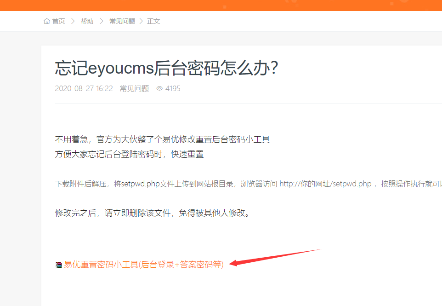Click the line 方便大家忘记后台登陆密码时,快速重置
Image resolution: width=442 pixels, height=306 pixels.
130,155
